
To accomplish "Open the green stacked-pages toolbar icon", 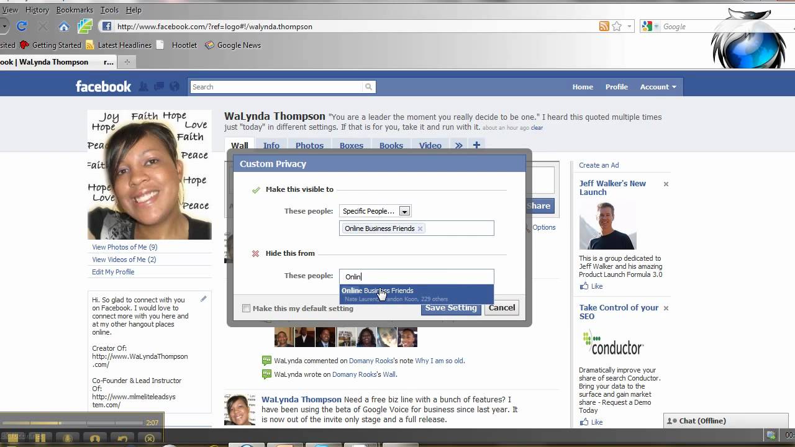I will tap(84, 26).
